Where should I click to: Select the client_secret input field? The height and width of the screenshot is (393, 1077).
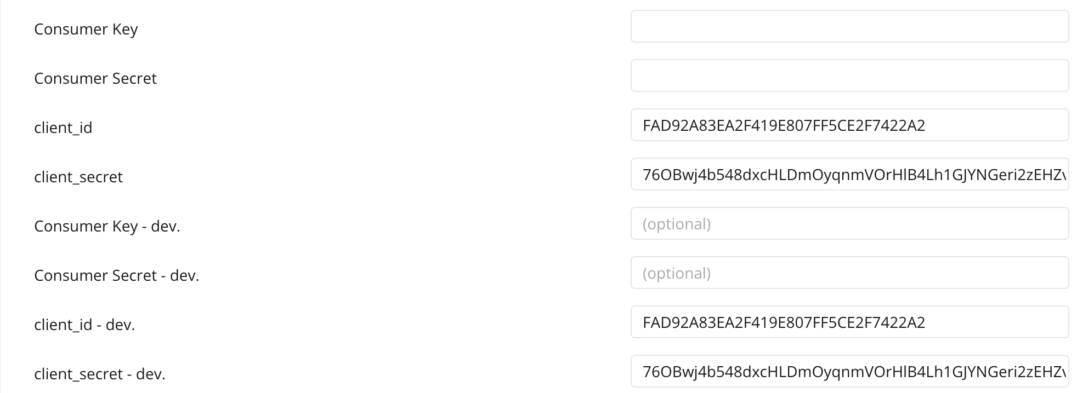tap(849, 175)
